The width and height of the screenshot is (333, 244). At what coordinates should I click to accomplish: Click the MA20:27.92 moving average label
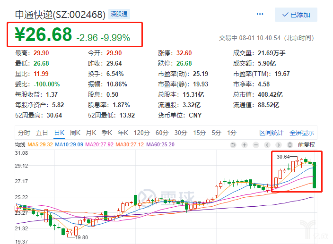click(x=99, y=144)
